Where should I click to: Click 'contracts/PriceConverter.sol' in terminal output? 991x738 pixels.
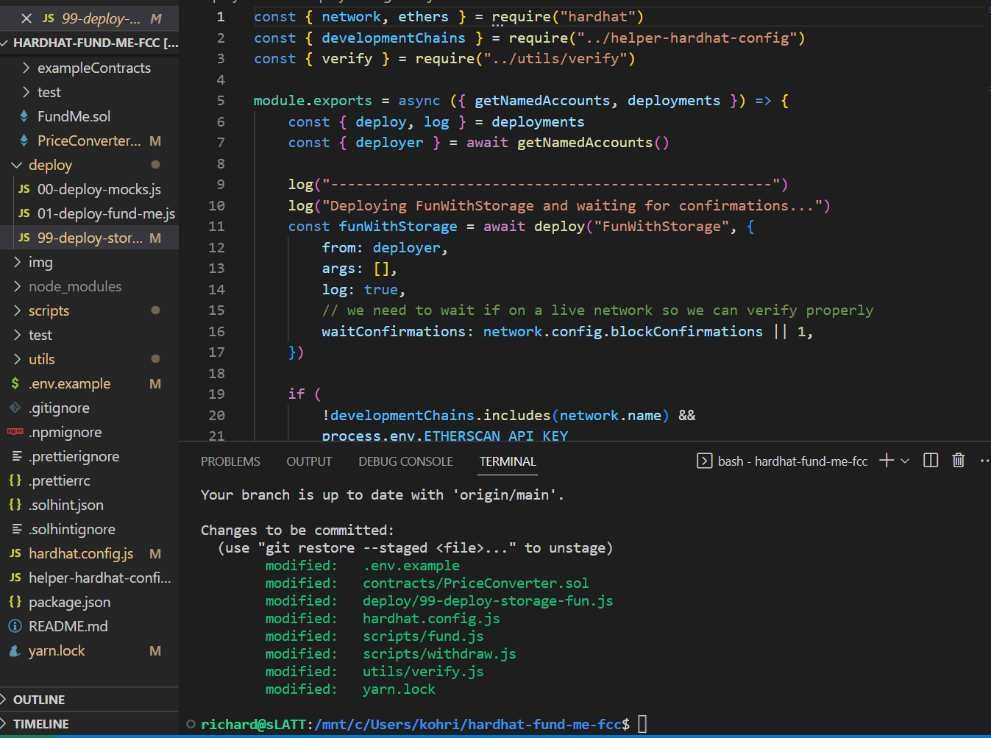(476, 583)
